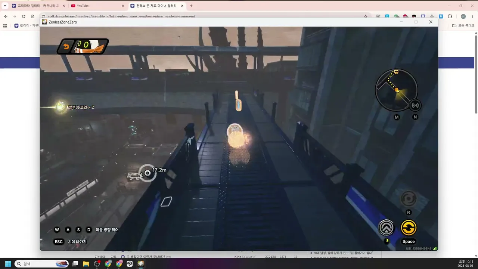Click the white diamond marker on the ground

[166, 202]
